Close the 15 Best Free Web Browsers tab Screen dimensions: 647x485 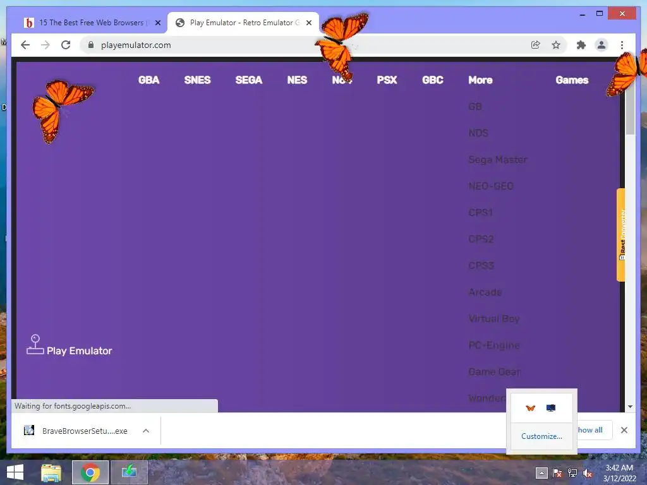[x=157, y=23]
